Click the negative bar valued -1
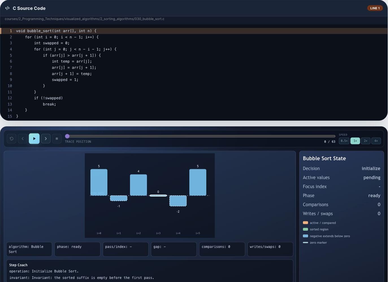The width and height of the screenshot is (388, 282). tap(119, 198)
